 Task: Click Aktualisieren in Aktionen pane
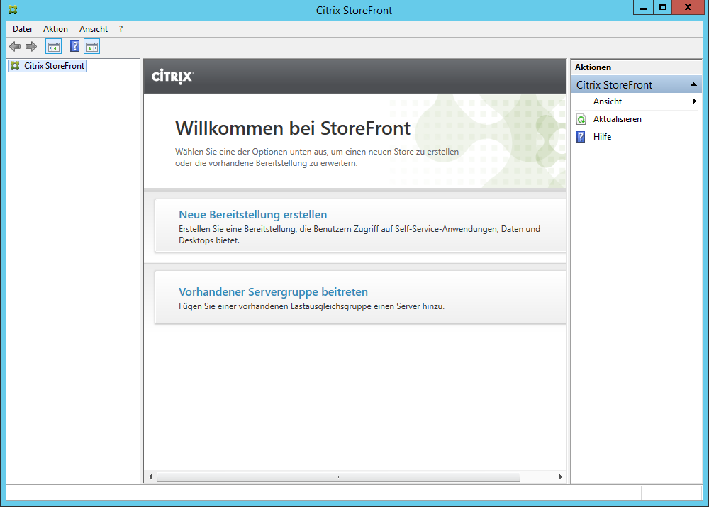618,119
